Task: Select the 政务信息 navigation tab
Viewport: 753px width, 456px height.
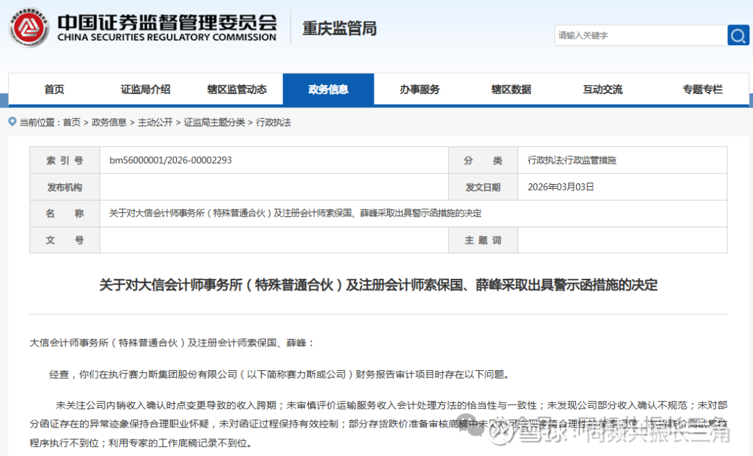Action: [x=328, y=89]
